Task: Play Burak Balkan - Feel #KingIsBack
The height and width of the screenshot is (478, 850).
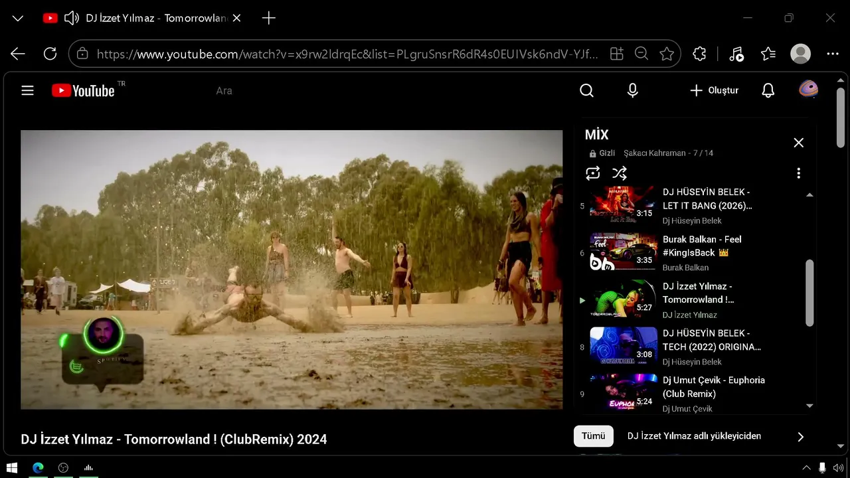Action: pos(702,246)
